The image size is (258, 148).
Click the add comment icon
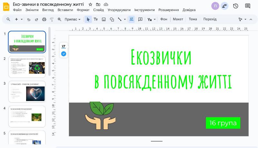pyautogui.click(x=140, y=19)
